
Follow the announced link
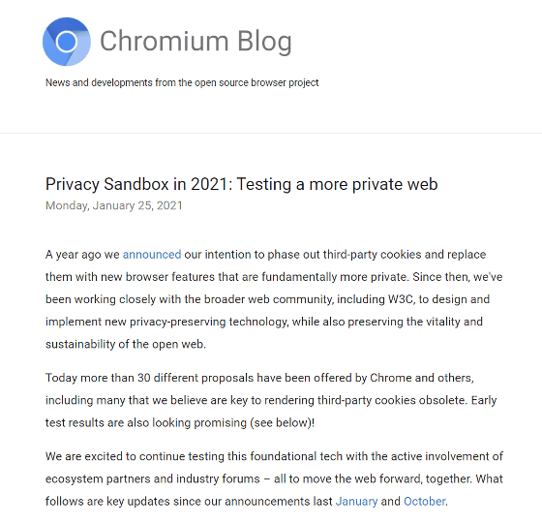tap(152, 255)
